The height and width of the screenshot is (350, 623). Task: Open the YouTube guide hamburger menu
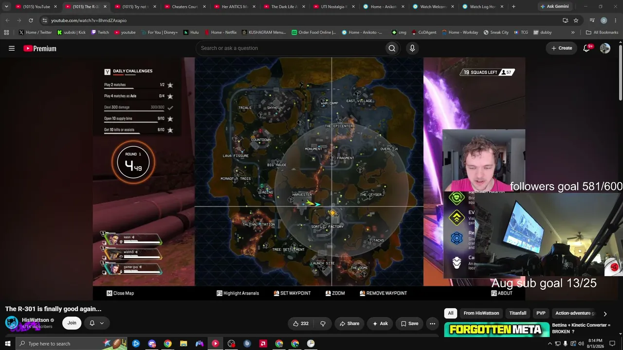coord(12,48)
